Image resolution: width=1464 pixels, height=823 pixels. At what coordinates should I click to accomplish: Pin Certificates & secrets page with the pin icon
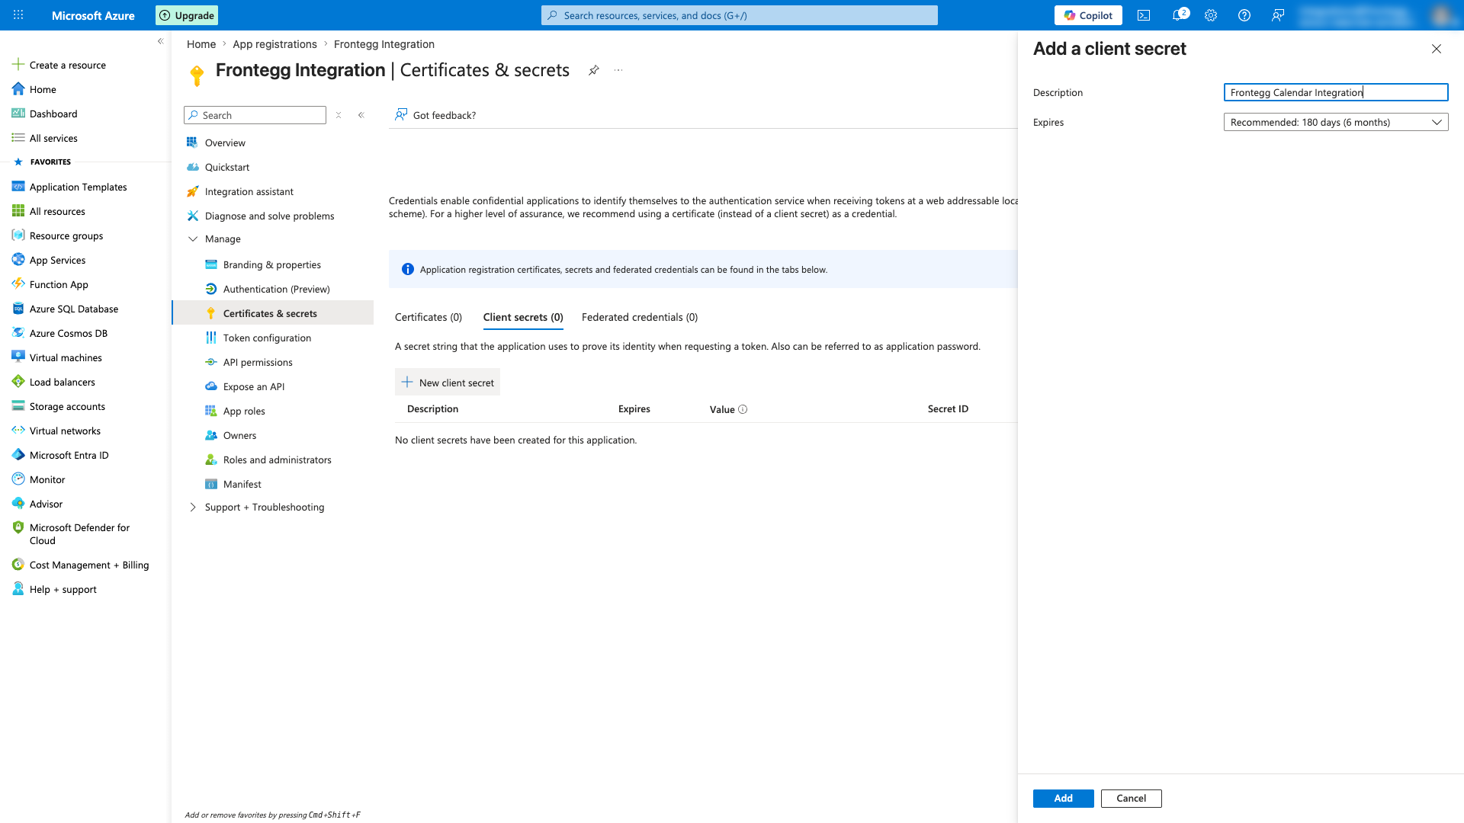593,70
